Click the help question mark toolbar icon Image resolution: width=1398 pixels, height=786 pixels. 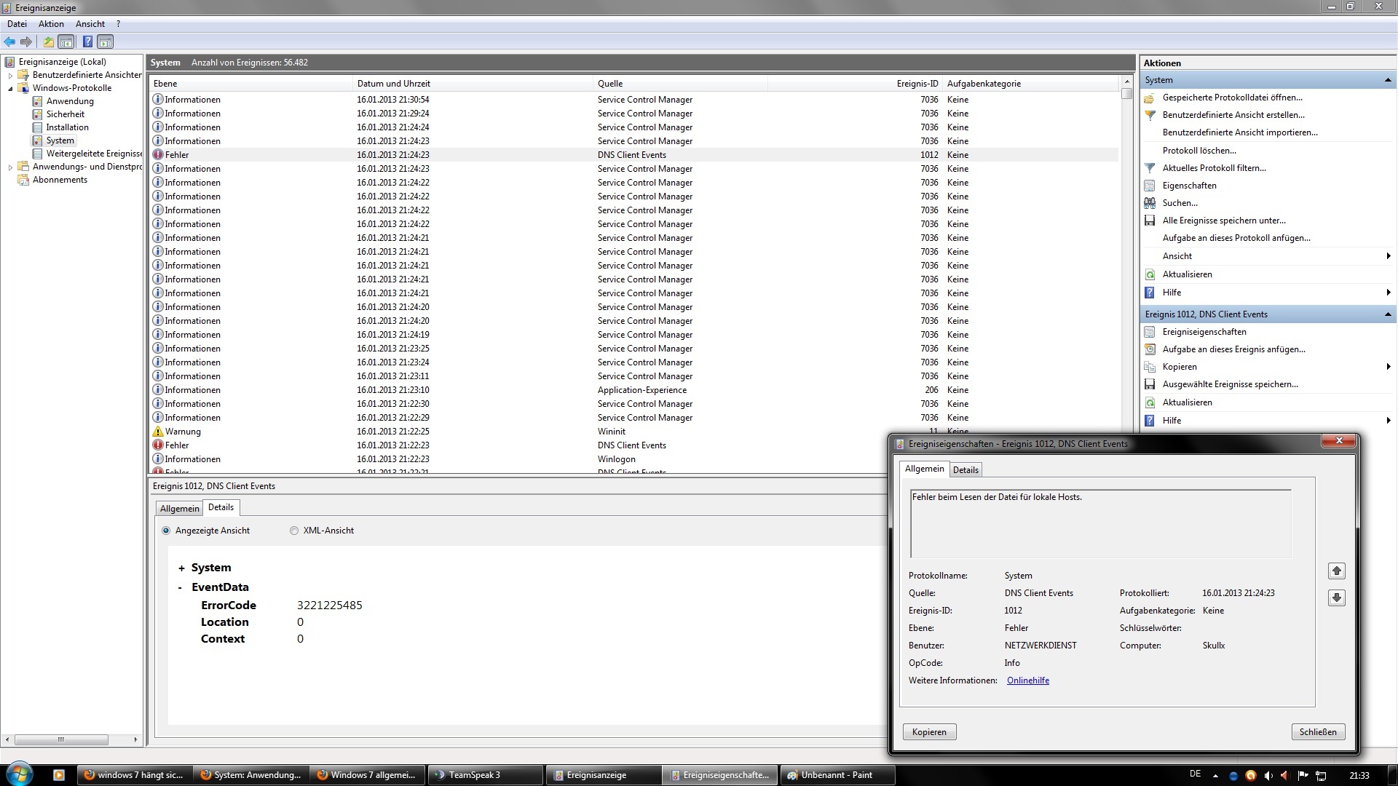(x=87, y=41)
